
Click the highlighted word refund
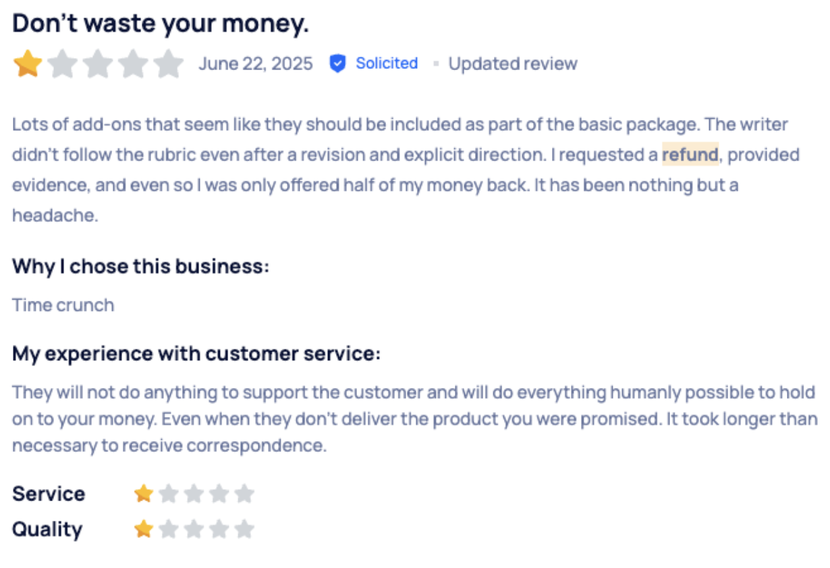tap(690, 154)
